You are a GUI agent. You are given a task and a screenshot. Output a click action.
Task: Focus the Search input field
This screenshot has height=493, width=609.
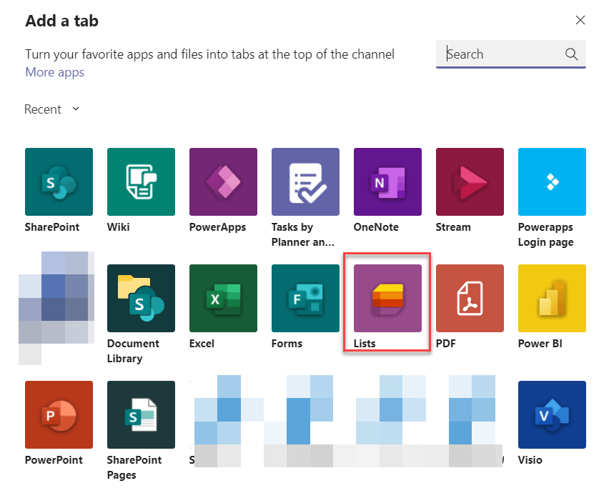coord(511,54)
